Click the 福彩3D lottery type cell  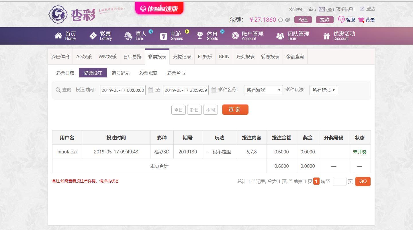[162, 152]
